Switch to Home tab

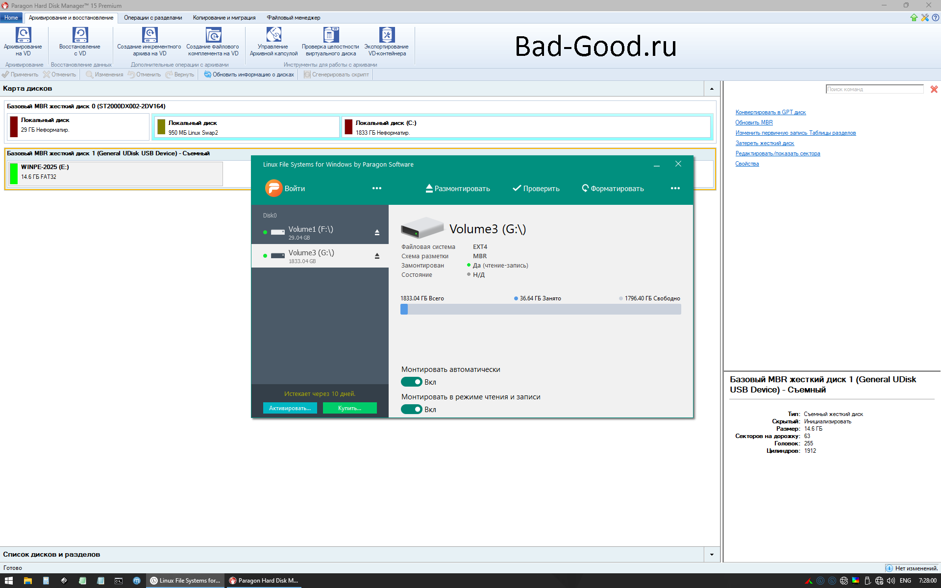click(x=11, y=18)
